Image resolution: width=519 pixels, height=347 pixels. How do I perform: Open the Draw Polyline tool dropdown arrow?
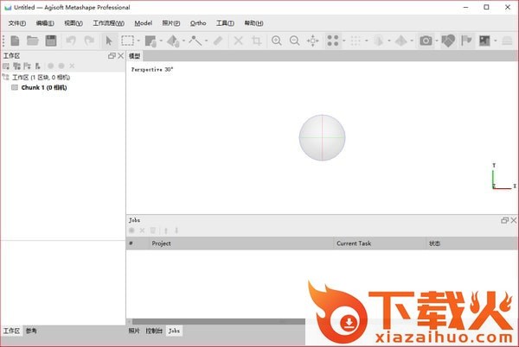[206, 41]
